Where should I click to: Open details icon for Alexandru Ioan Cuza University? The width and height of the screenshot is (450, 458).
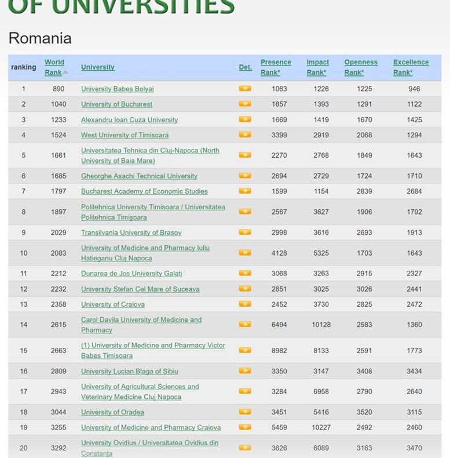(245, 119)
